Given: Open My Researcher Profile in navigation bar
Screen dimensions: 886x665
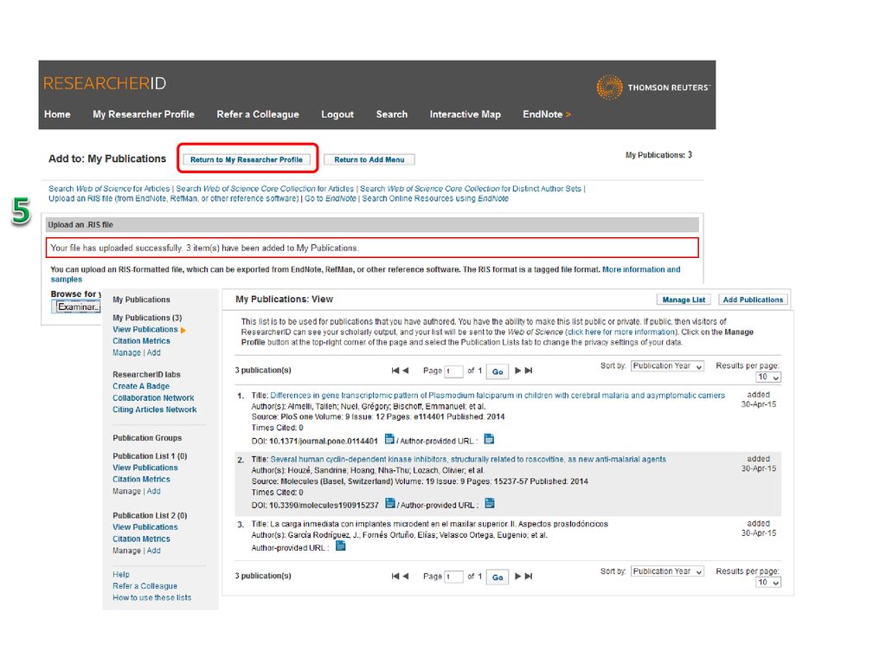Looking at the screenshot, I should coord(144,114).
